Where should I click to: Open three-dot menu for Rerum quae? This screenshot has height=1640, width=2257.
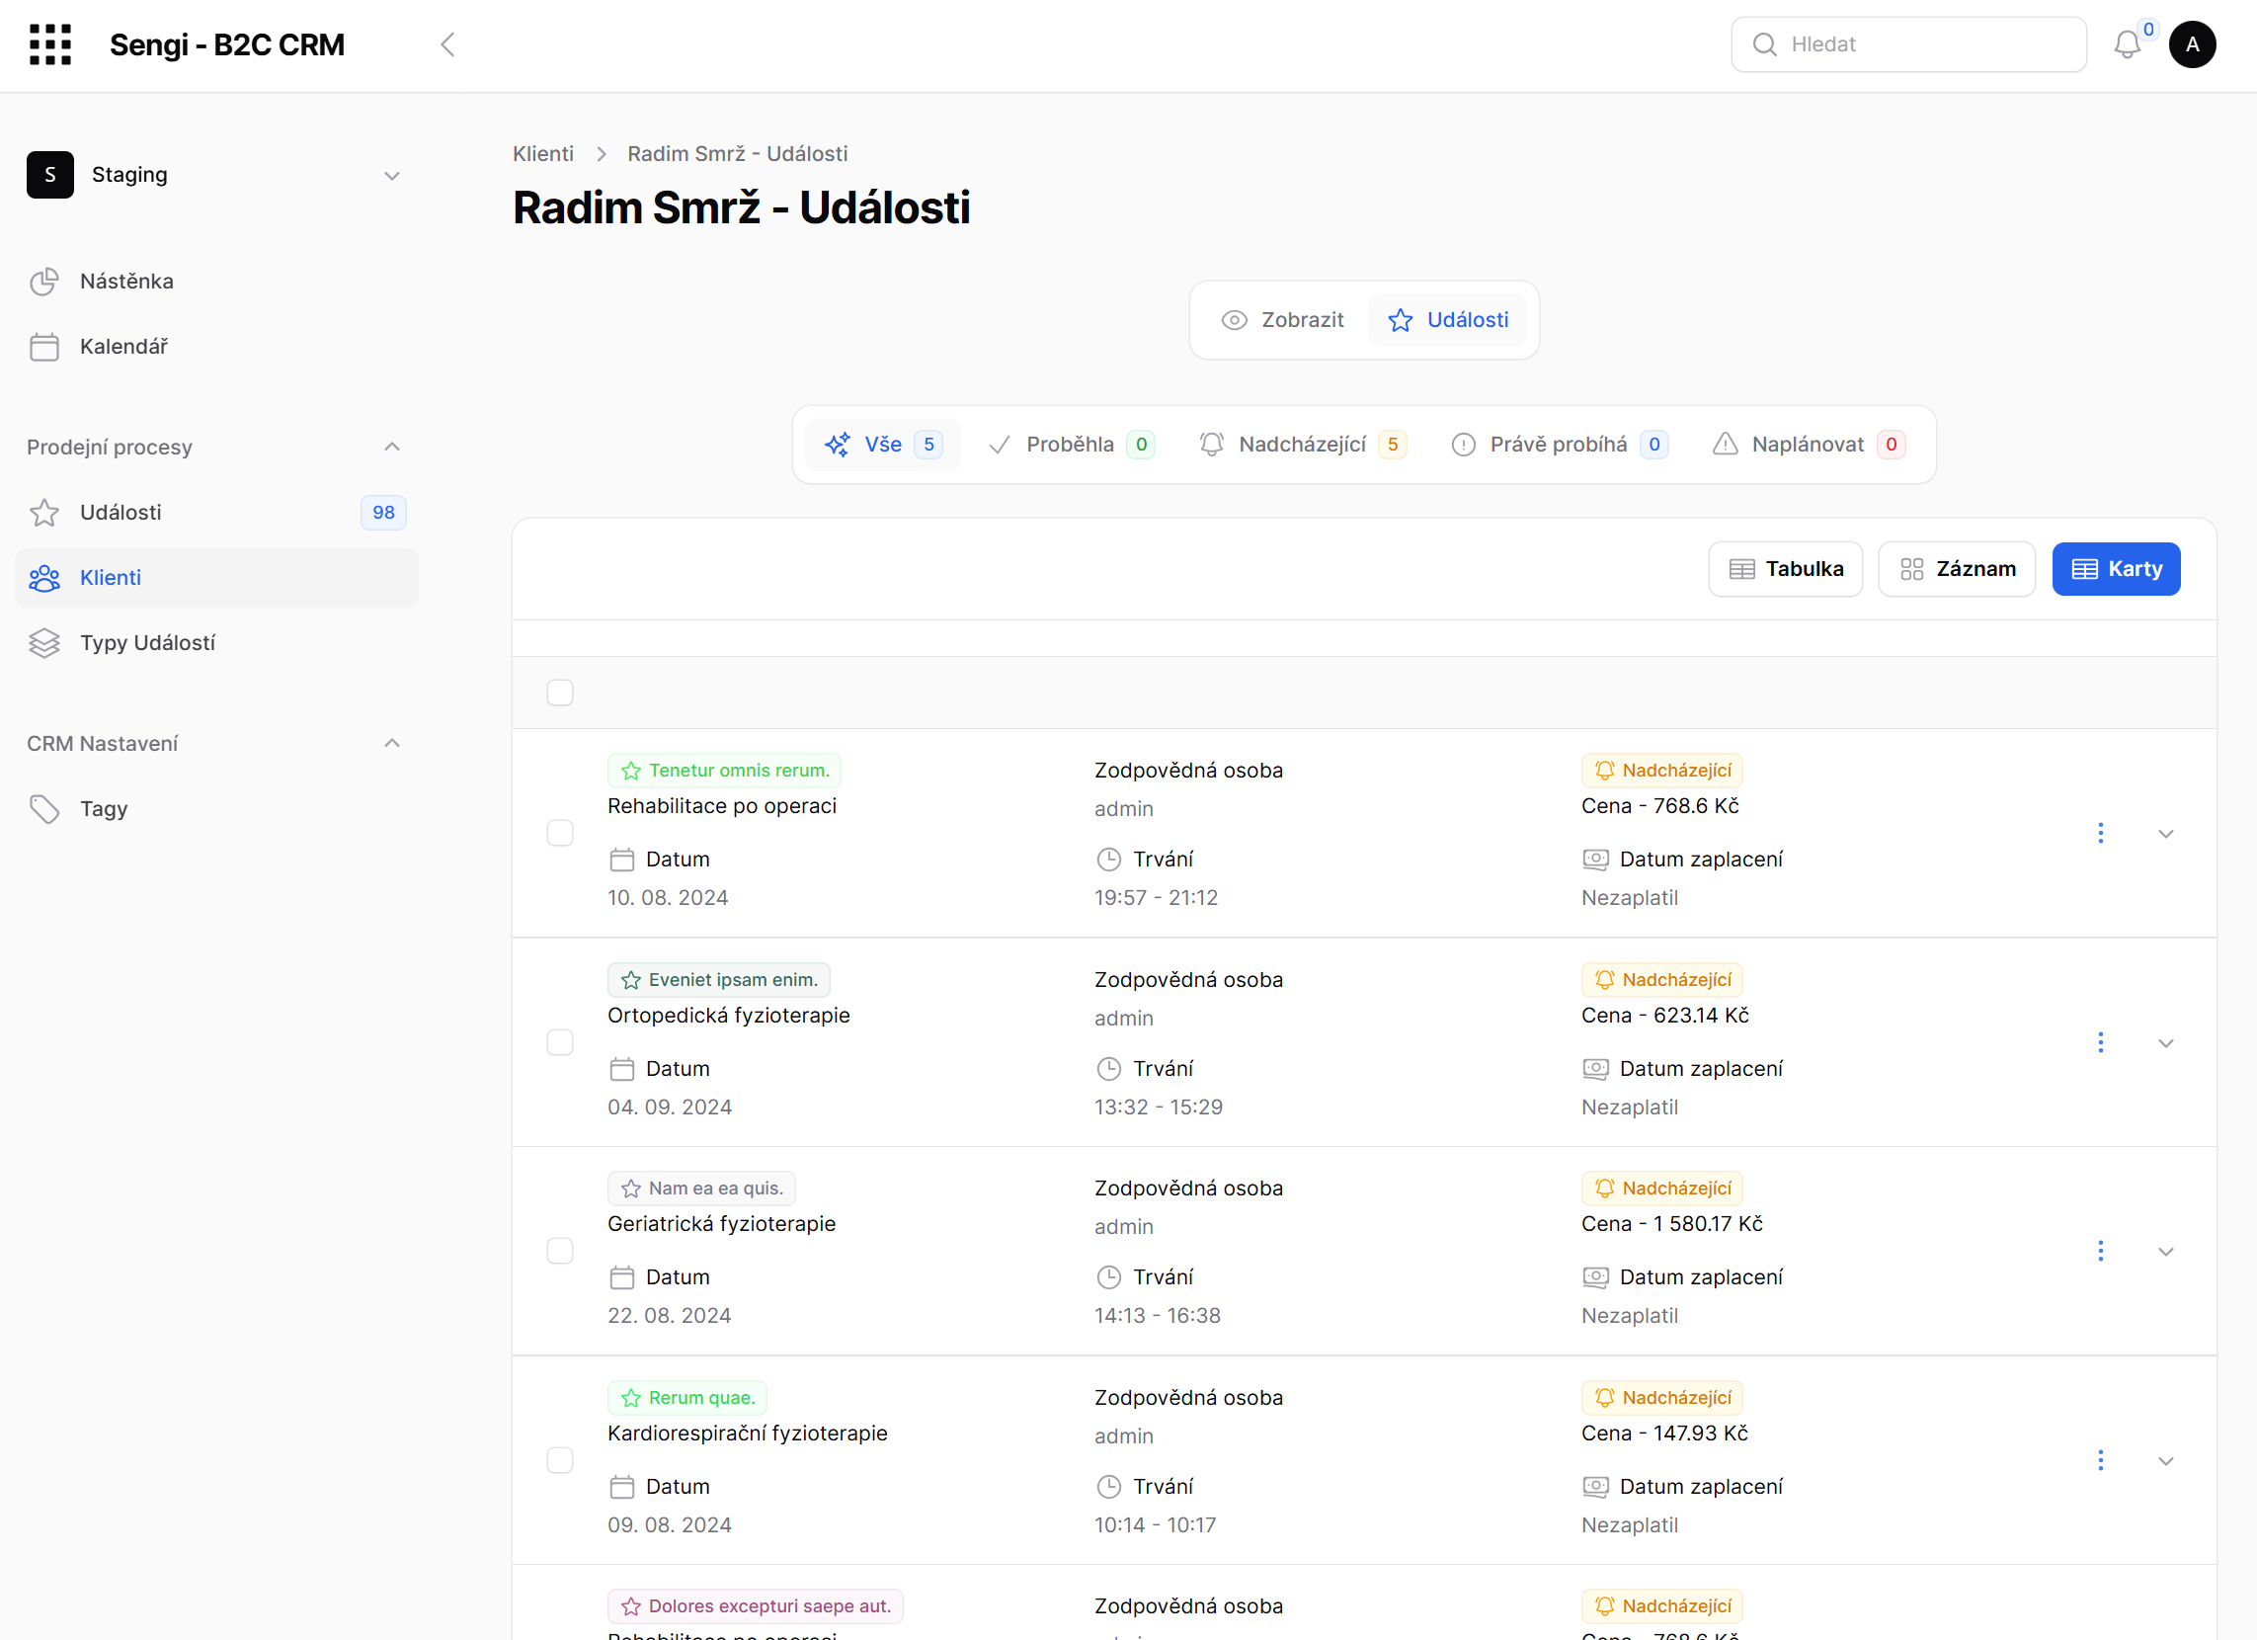2101,1460
